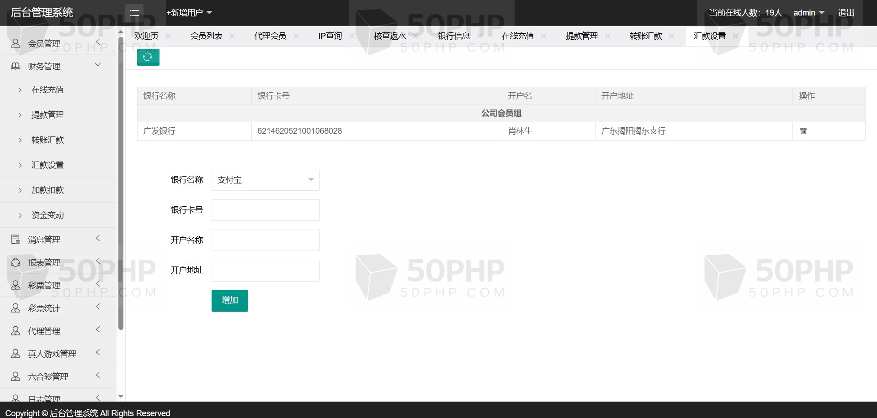Delete the 广发银行 row with trash icon
The image size is (877, 418).
tap(803, 131)
